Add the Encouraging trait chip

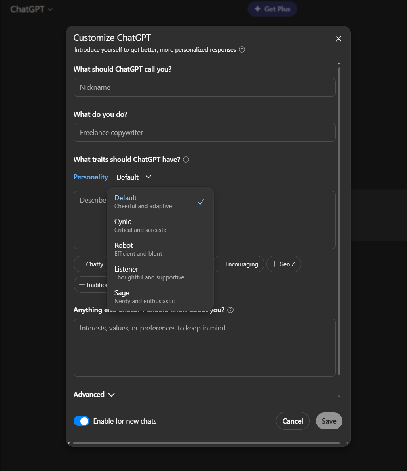click(x=238, y=264)
